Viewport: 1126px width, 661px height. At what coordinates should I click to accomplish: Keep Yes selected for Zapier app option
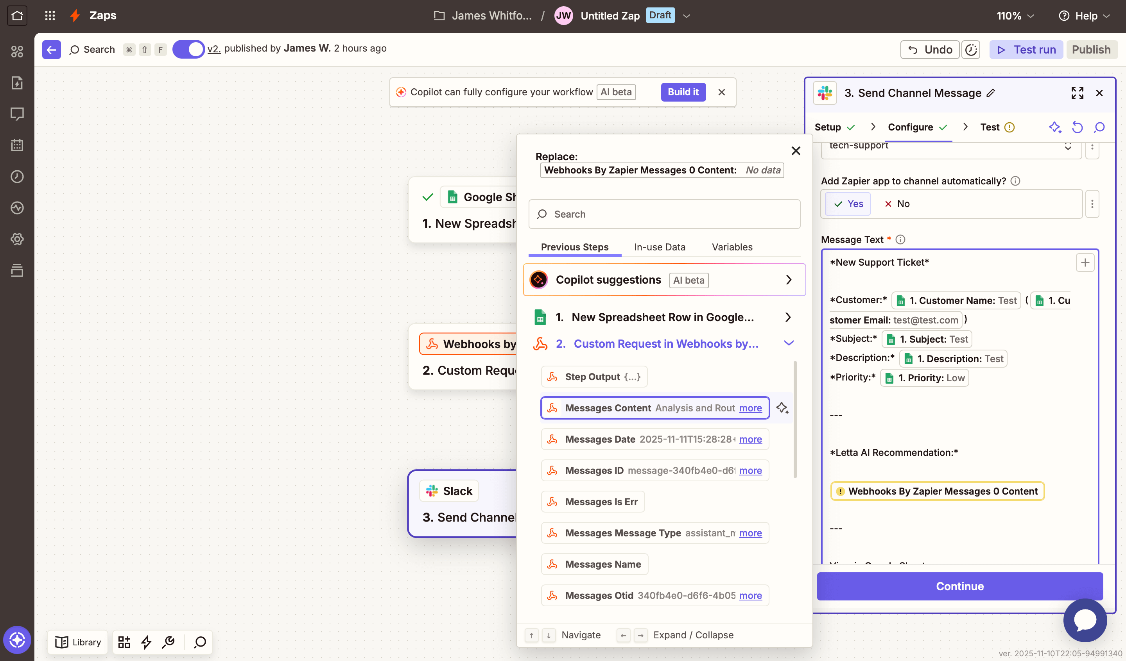coord(847,204)
